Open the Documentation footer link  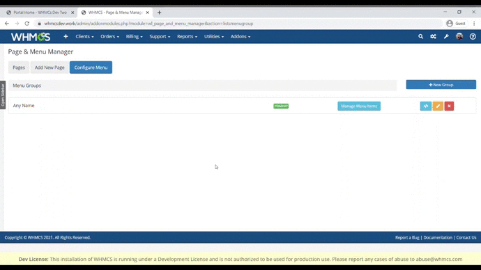[438, 237]
